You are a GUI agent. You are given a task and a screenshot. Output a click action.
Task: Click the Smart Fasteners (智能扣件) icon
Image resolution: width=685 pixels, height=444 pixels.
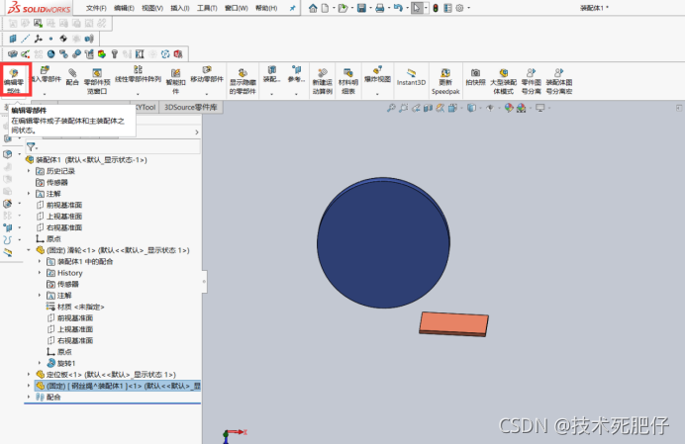175,81
